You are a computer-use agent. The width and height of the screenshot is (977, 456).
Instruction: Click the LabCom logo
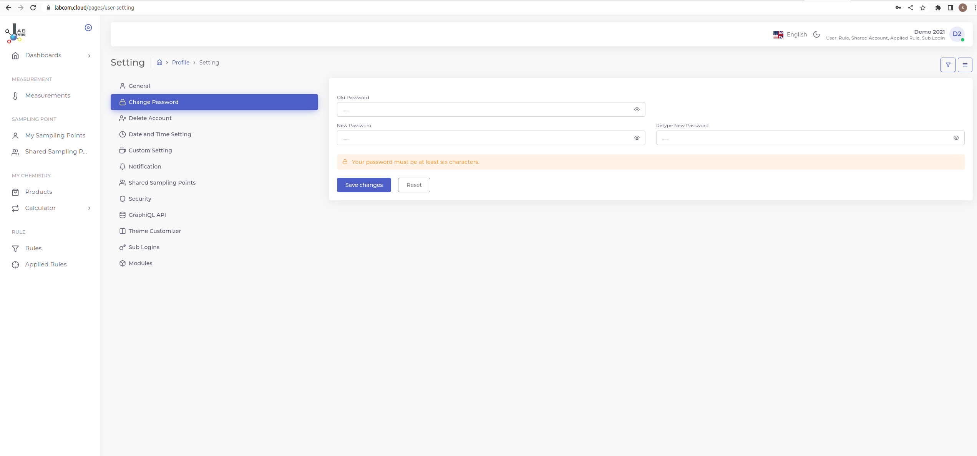(16, 33)
